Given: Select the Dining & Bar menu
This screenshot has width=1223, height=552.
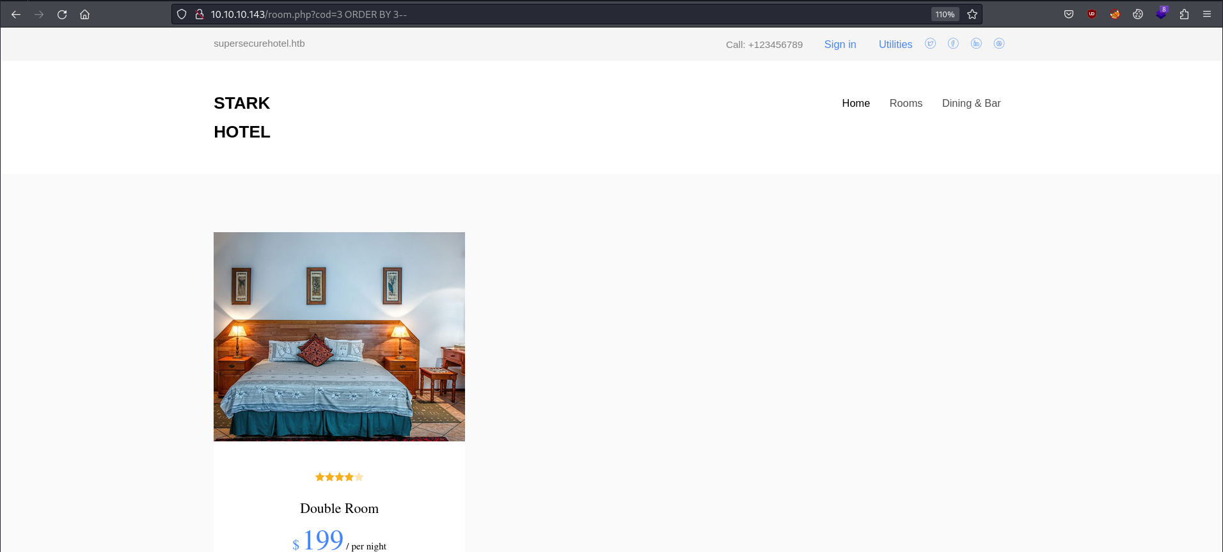Looking at the screenshot, I should (x=971, y=103).
